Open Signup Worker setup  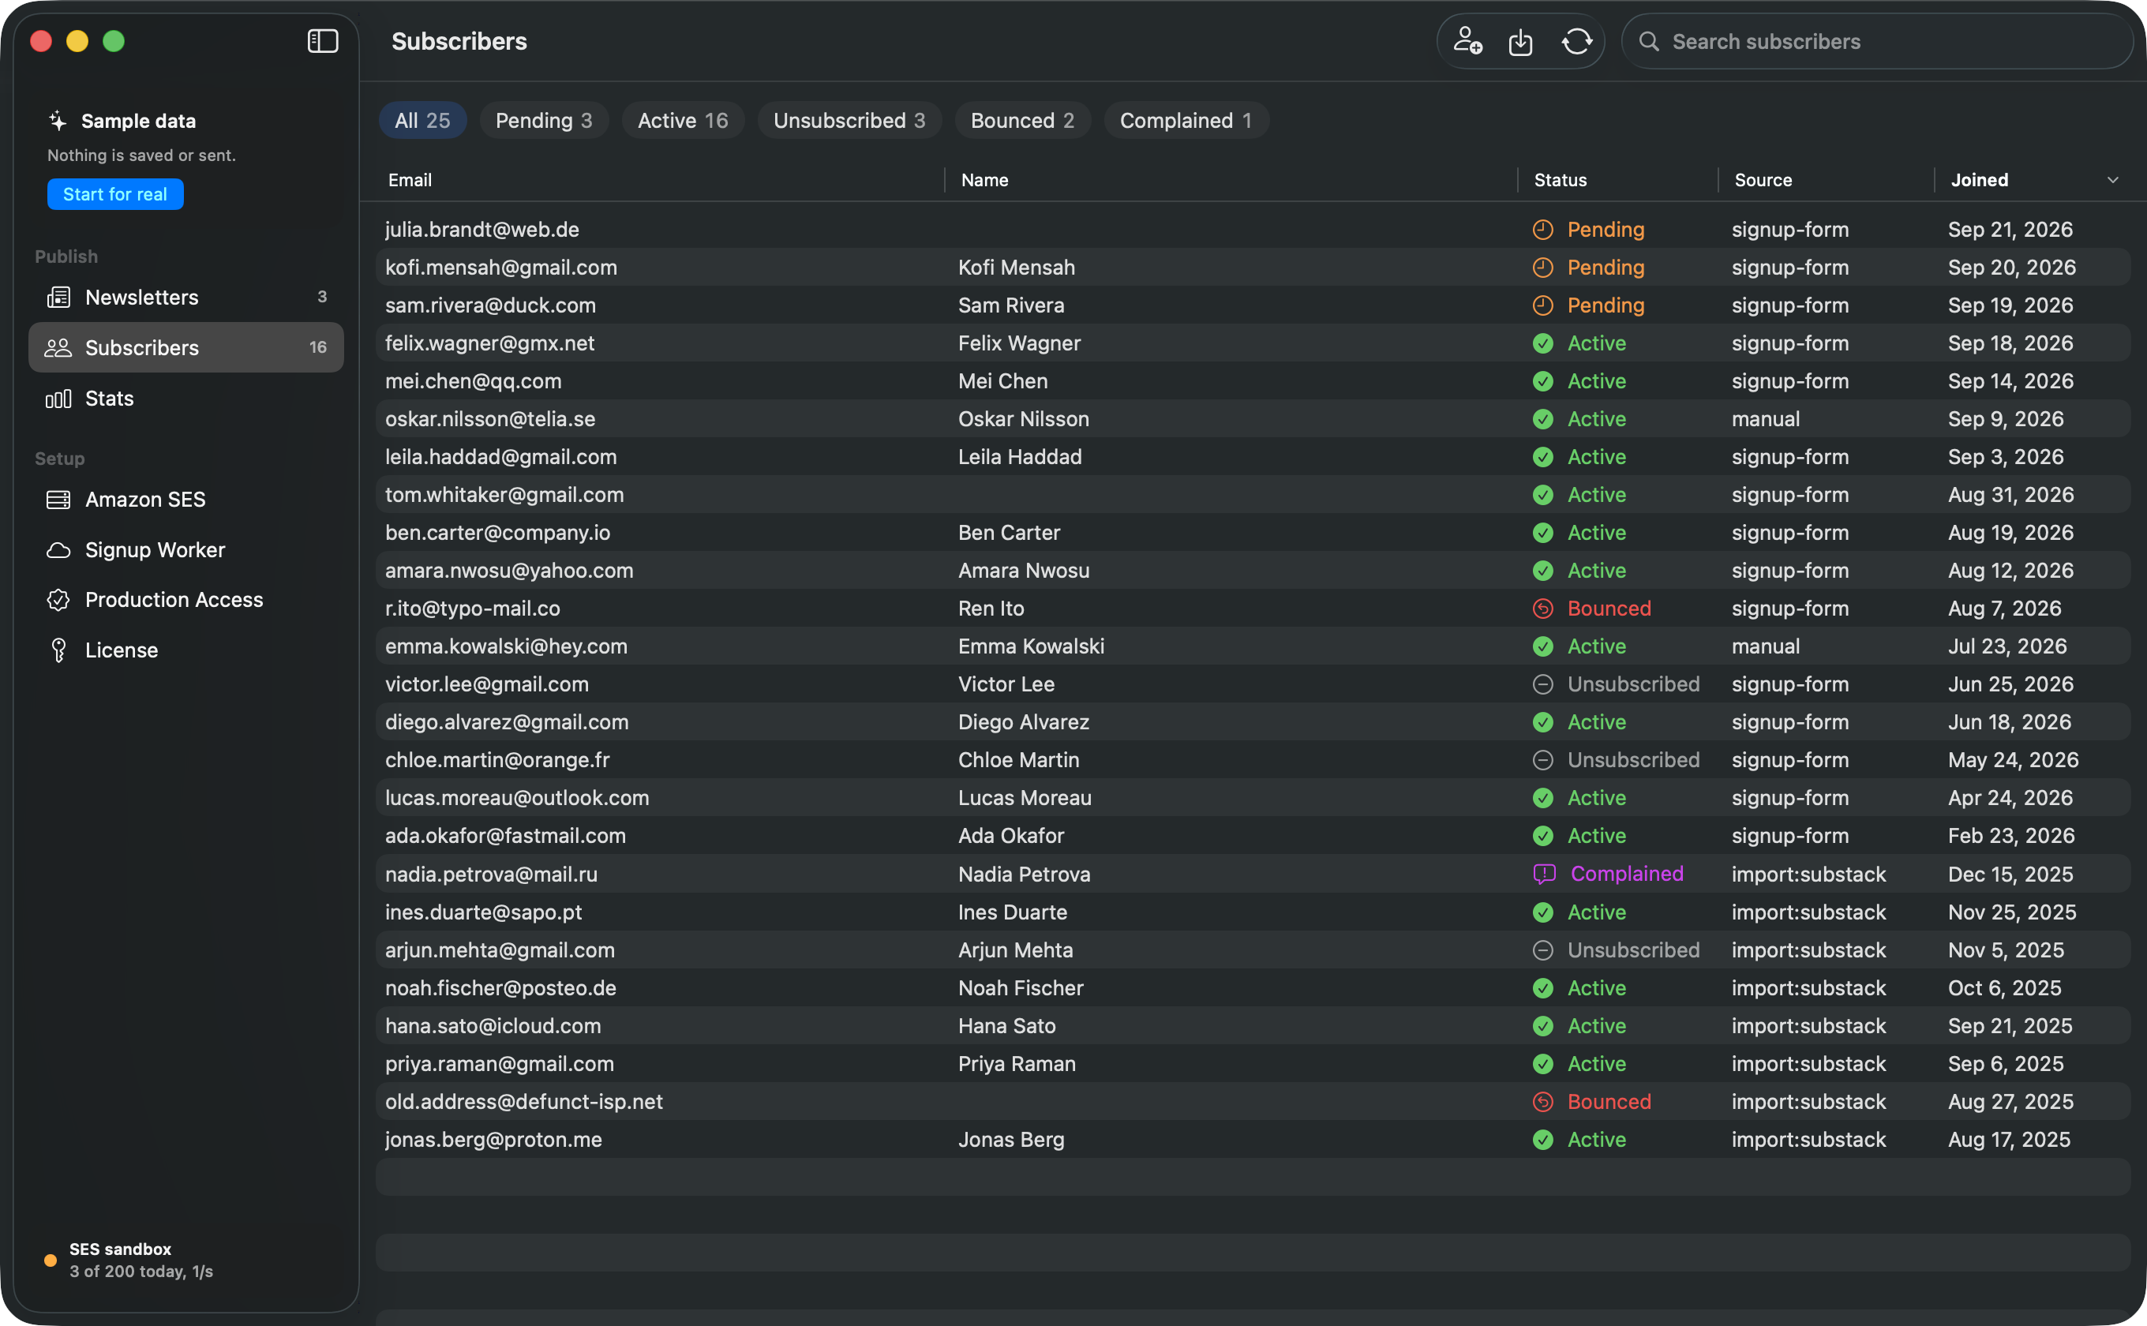186,550
